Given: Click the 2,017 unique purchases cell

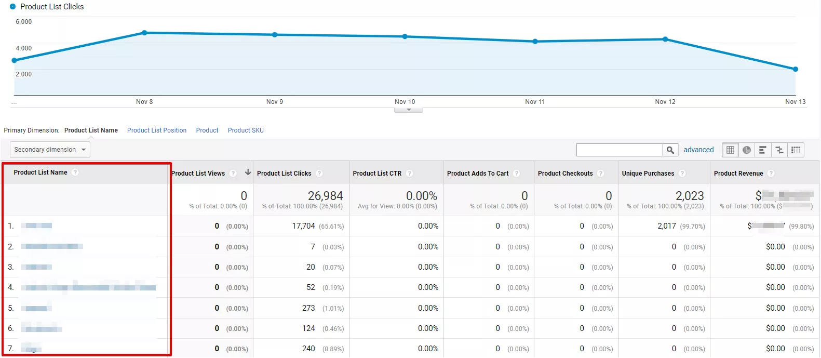Looking at the screenshot, I should point(667,226).
